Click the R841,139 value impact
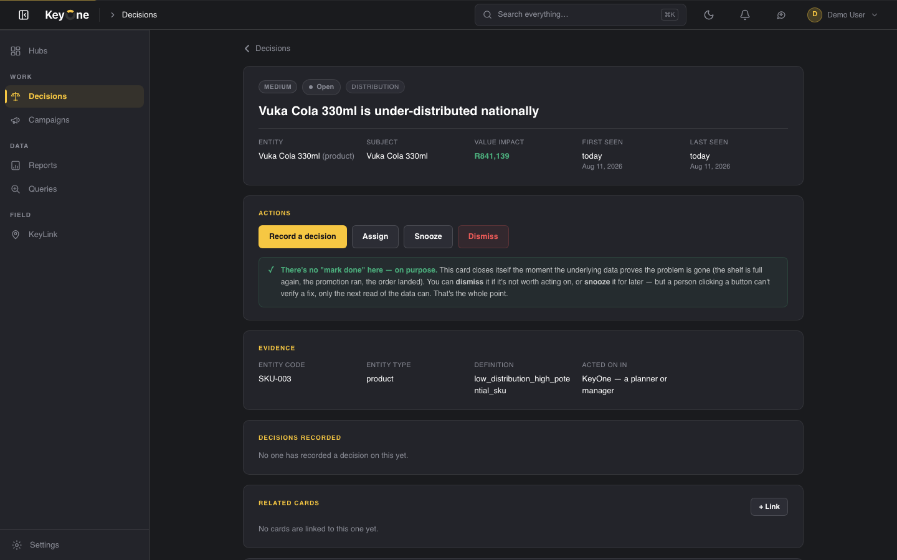The width and height of the screenshot is (897, 560). coord(492,156)
